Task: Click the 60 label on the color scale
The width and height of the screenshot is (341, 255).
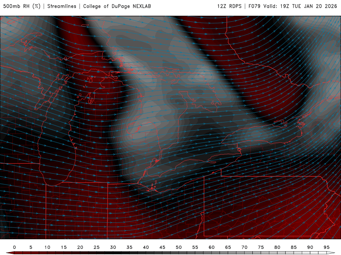Action: (211, 247)
